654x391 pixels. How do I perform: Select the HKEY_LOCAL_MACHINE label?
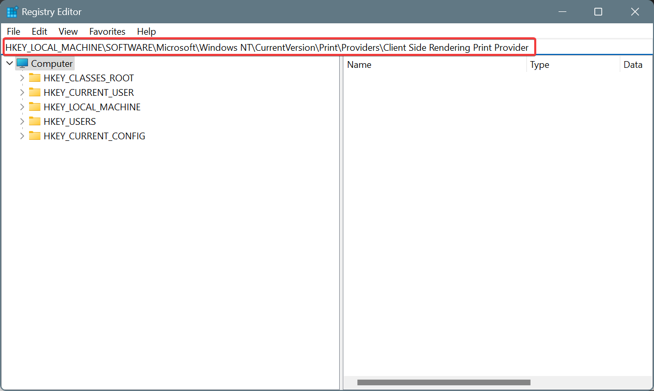pos(92,107)
